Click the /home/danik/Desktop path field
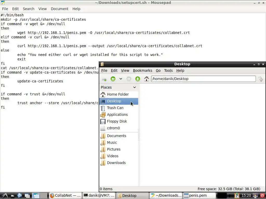The width and height of the screenshot is (266, 199). point(203,79)
